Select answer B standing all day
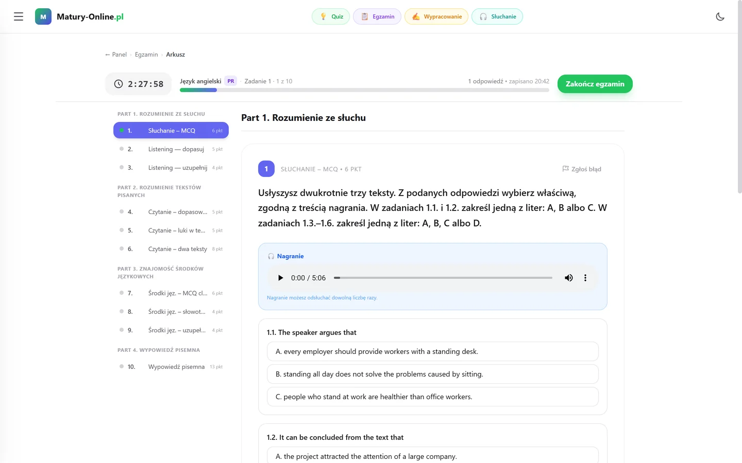The image size is (742, 463). pyautogui.click(x=433, y=374)
